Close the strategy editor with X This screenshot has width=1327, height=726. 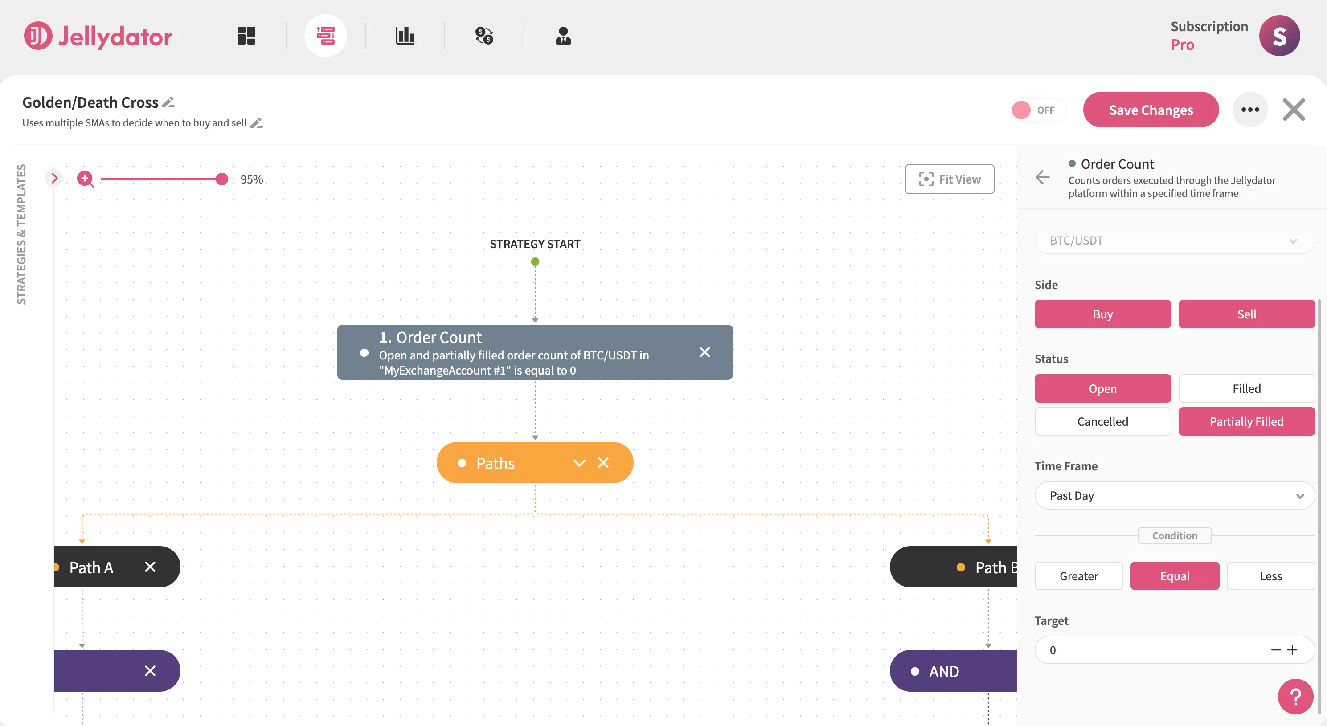(x=1294, y=110)
